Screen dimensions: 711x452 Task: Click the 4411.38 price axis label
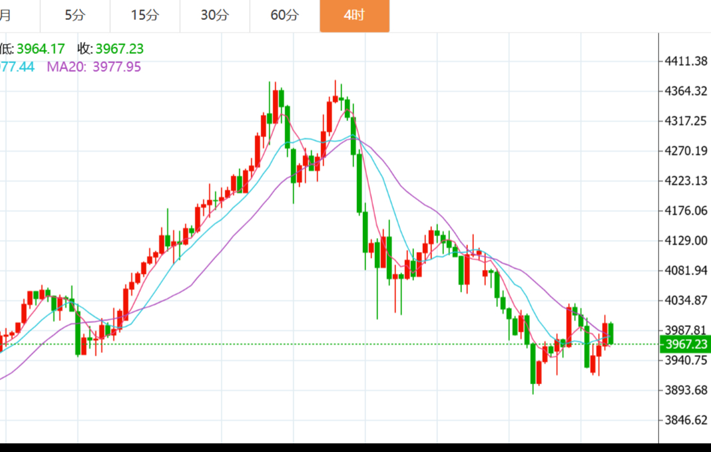point(686,61)
